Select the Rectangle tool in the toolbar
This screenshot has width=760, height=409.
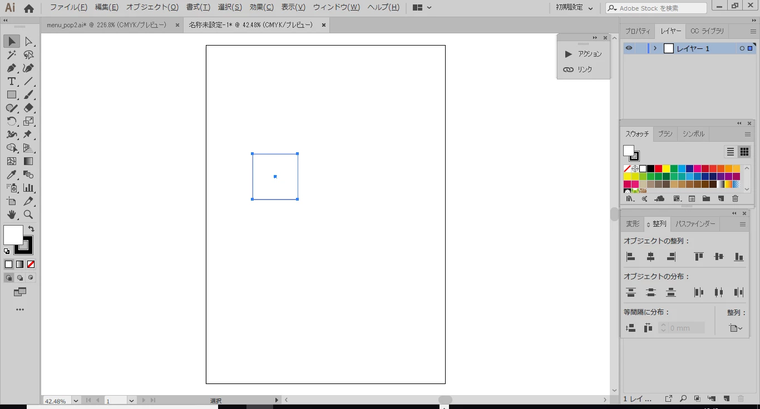click(12, 95)
